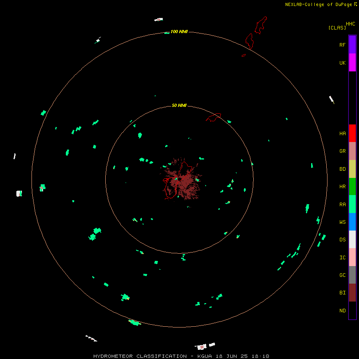Click the HA red legend swatch

click(x=352, y=133)
